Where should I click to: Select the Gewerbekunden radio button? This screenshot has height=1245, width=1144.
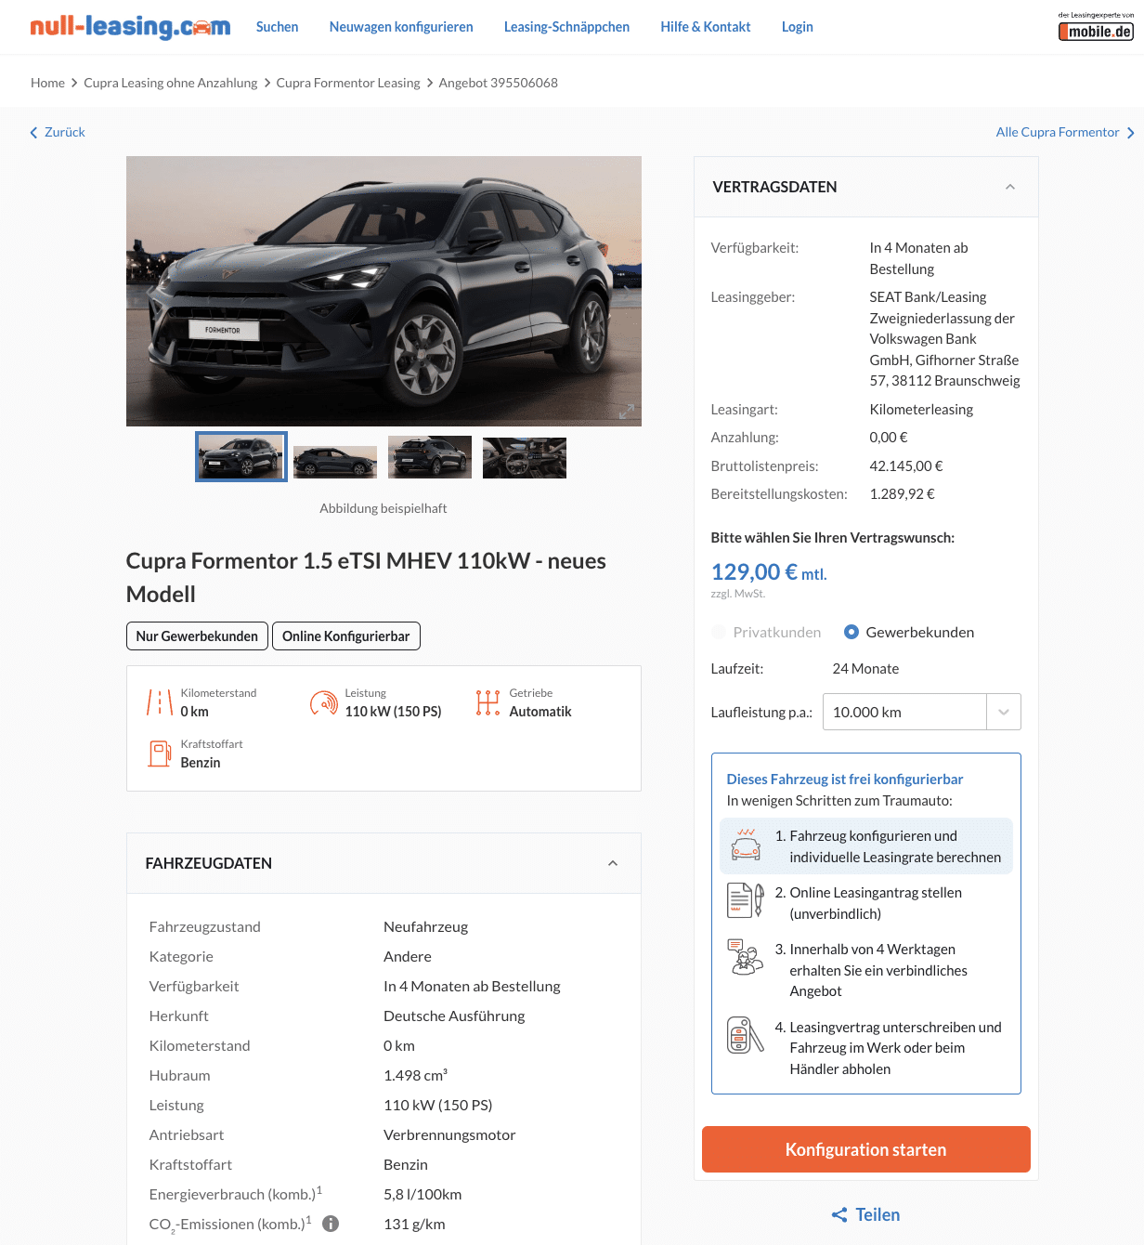tap(851, 632)
